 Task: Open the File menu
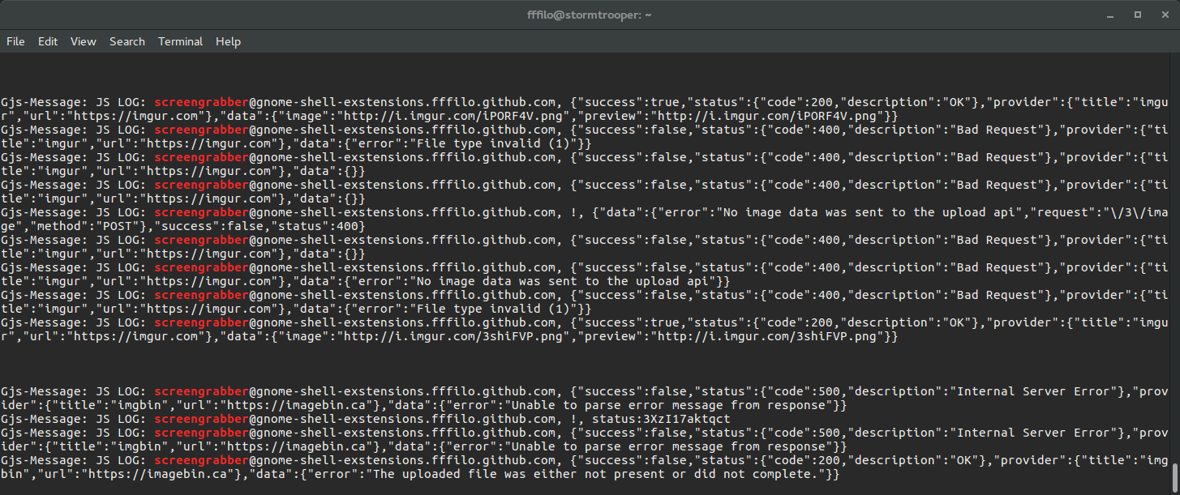(15, 41)
